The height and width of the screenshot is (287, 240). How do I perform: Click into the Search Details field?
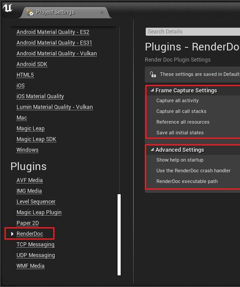coord(193,32)
